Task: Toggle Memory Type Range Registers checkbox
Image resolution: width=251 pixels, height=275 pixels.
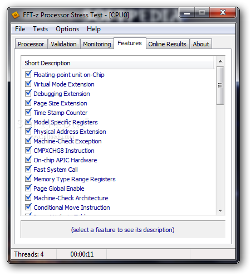Action: point(28,178)
